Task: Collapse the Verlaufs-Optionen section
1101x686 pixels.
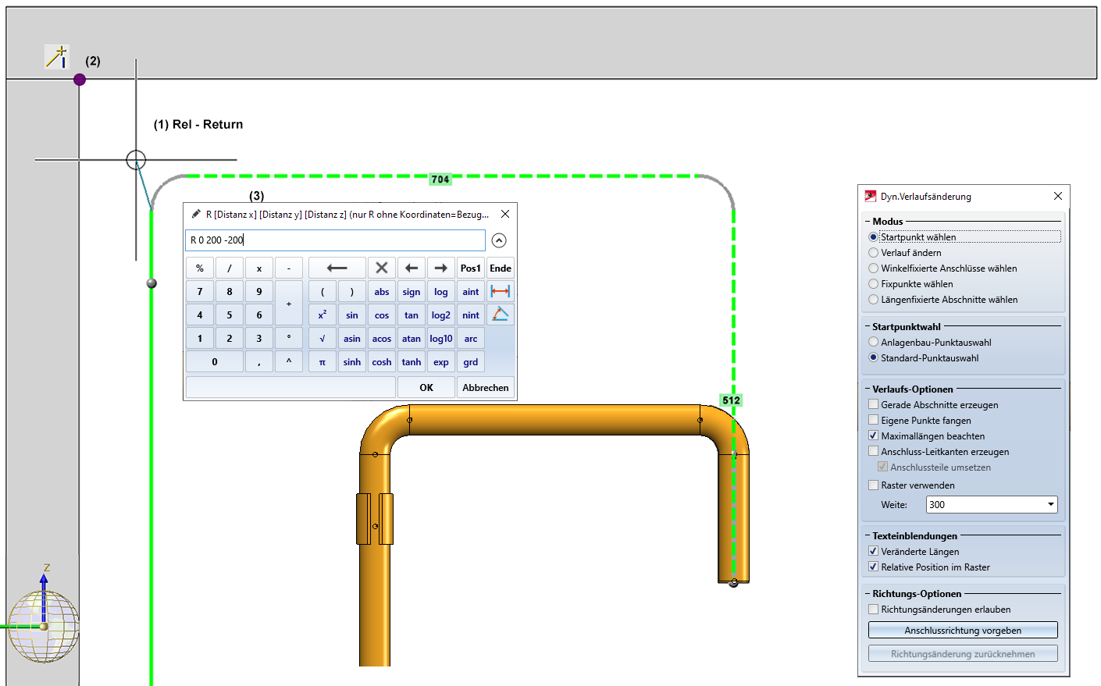Action: [868, 389]
